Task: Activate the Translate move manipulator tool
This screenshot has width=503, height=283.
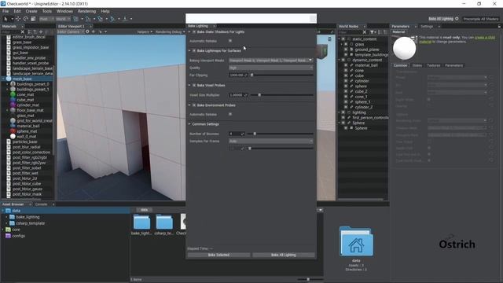Action: click(x=18, y=19)
